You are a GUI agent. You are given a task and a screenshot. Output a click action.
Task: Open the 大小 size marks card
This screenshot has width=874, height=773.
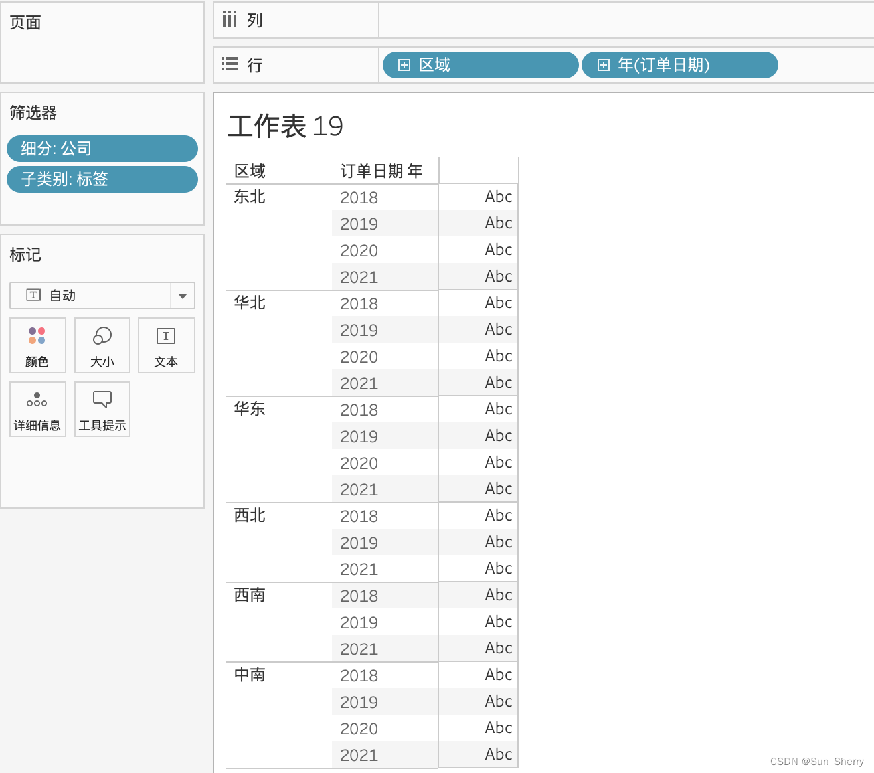tap(102, 345)
